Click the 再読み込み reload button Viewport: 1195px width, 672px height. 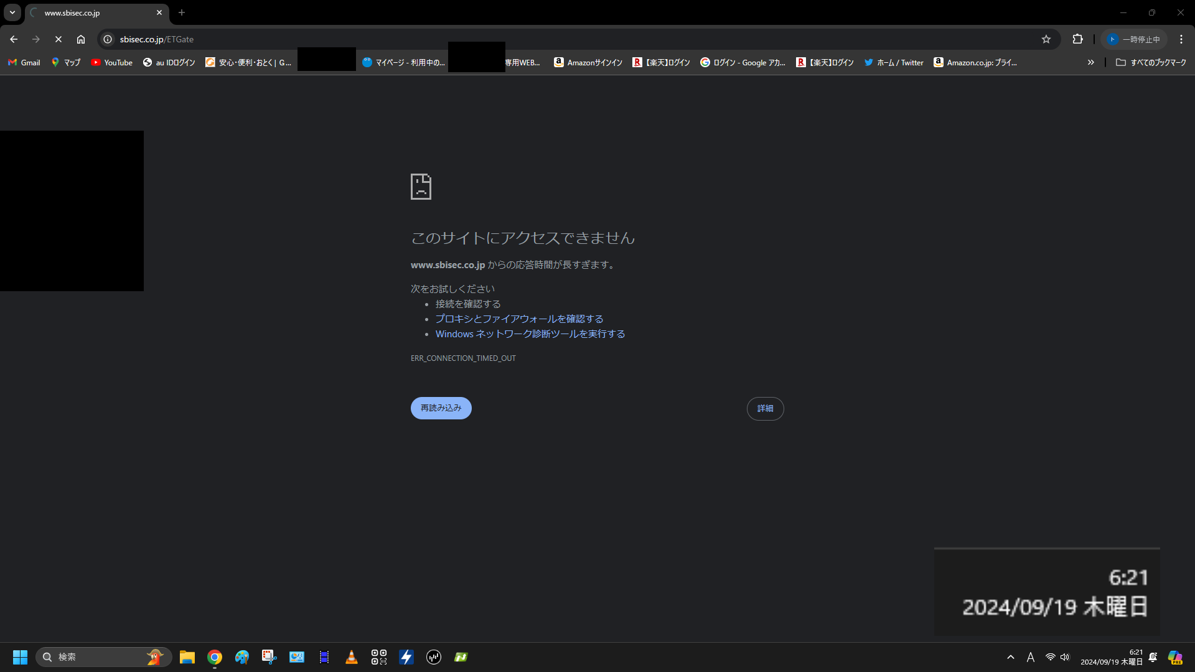pos(441,408)
